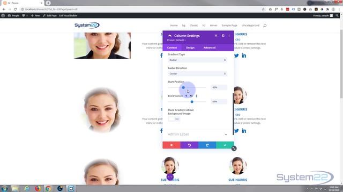
Task: Switch to the Design tab
Action: 190,47
